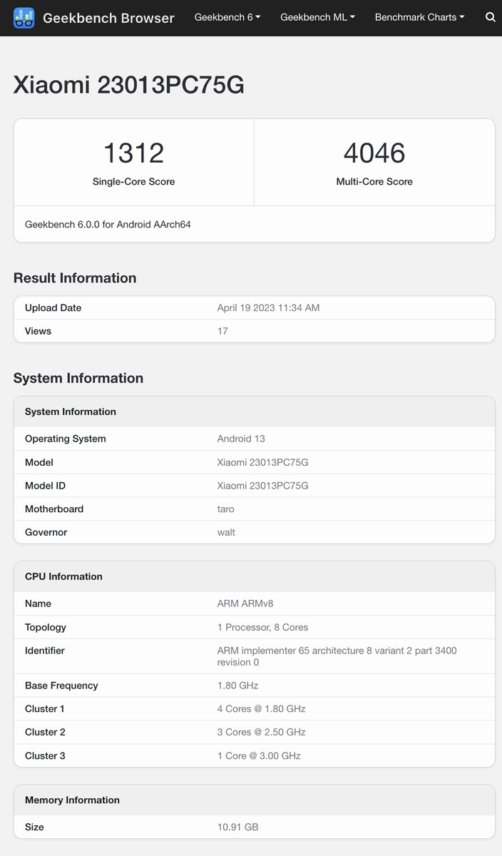Expand the Geekbench ML dropdown menu
502x856 pixels.
coord(317,17)
